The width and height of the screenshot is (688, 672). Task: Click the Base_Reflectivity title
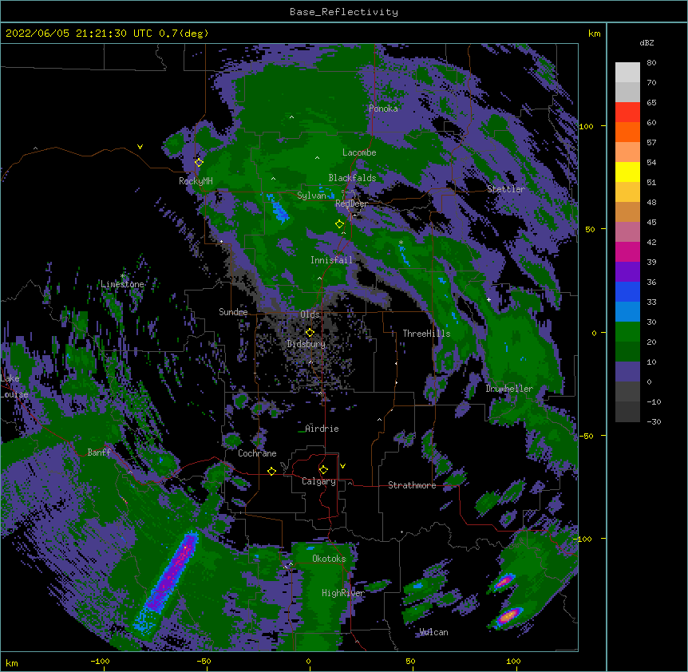point(344,12)
